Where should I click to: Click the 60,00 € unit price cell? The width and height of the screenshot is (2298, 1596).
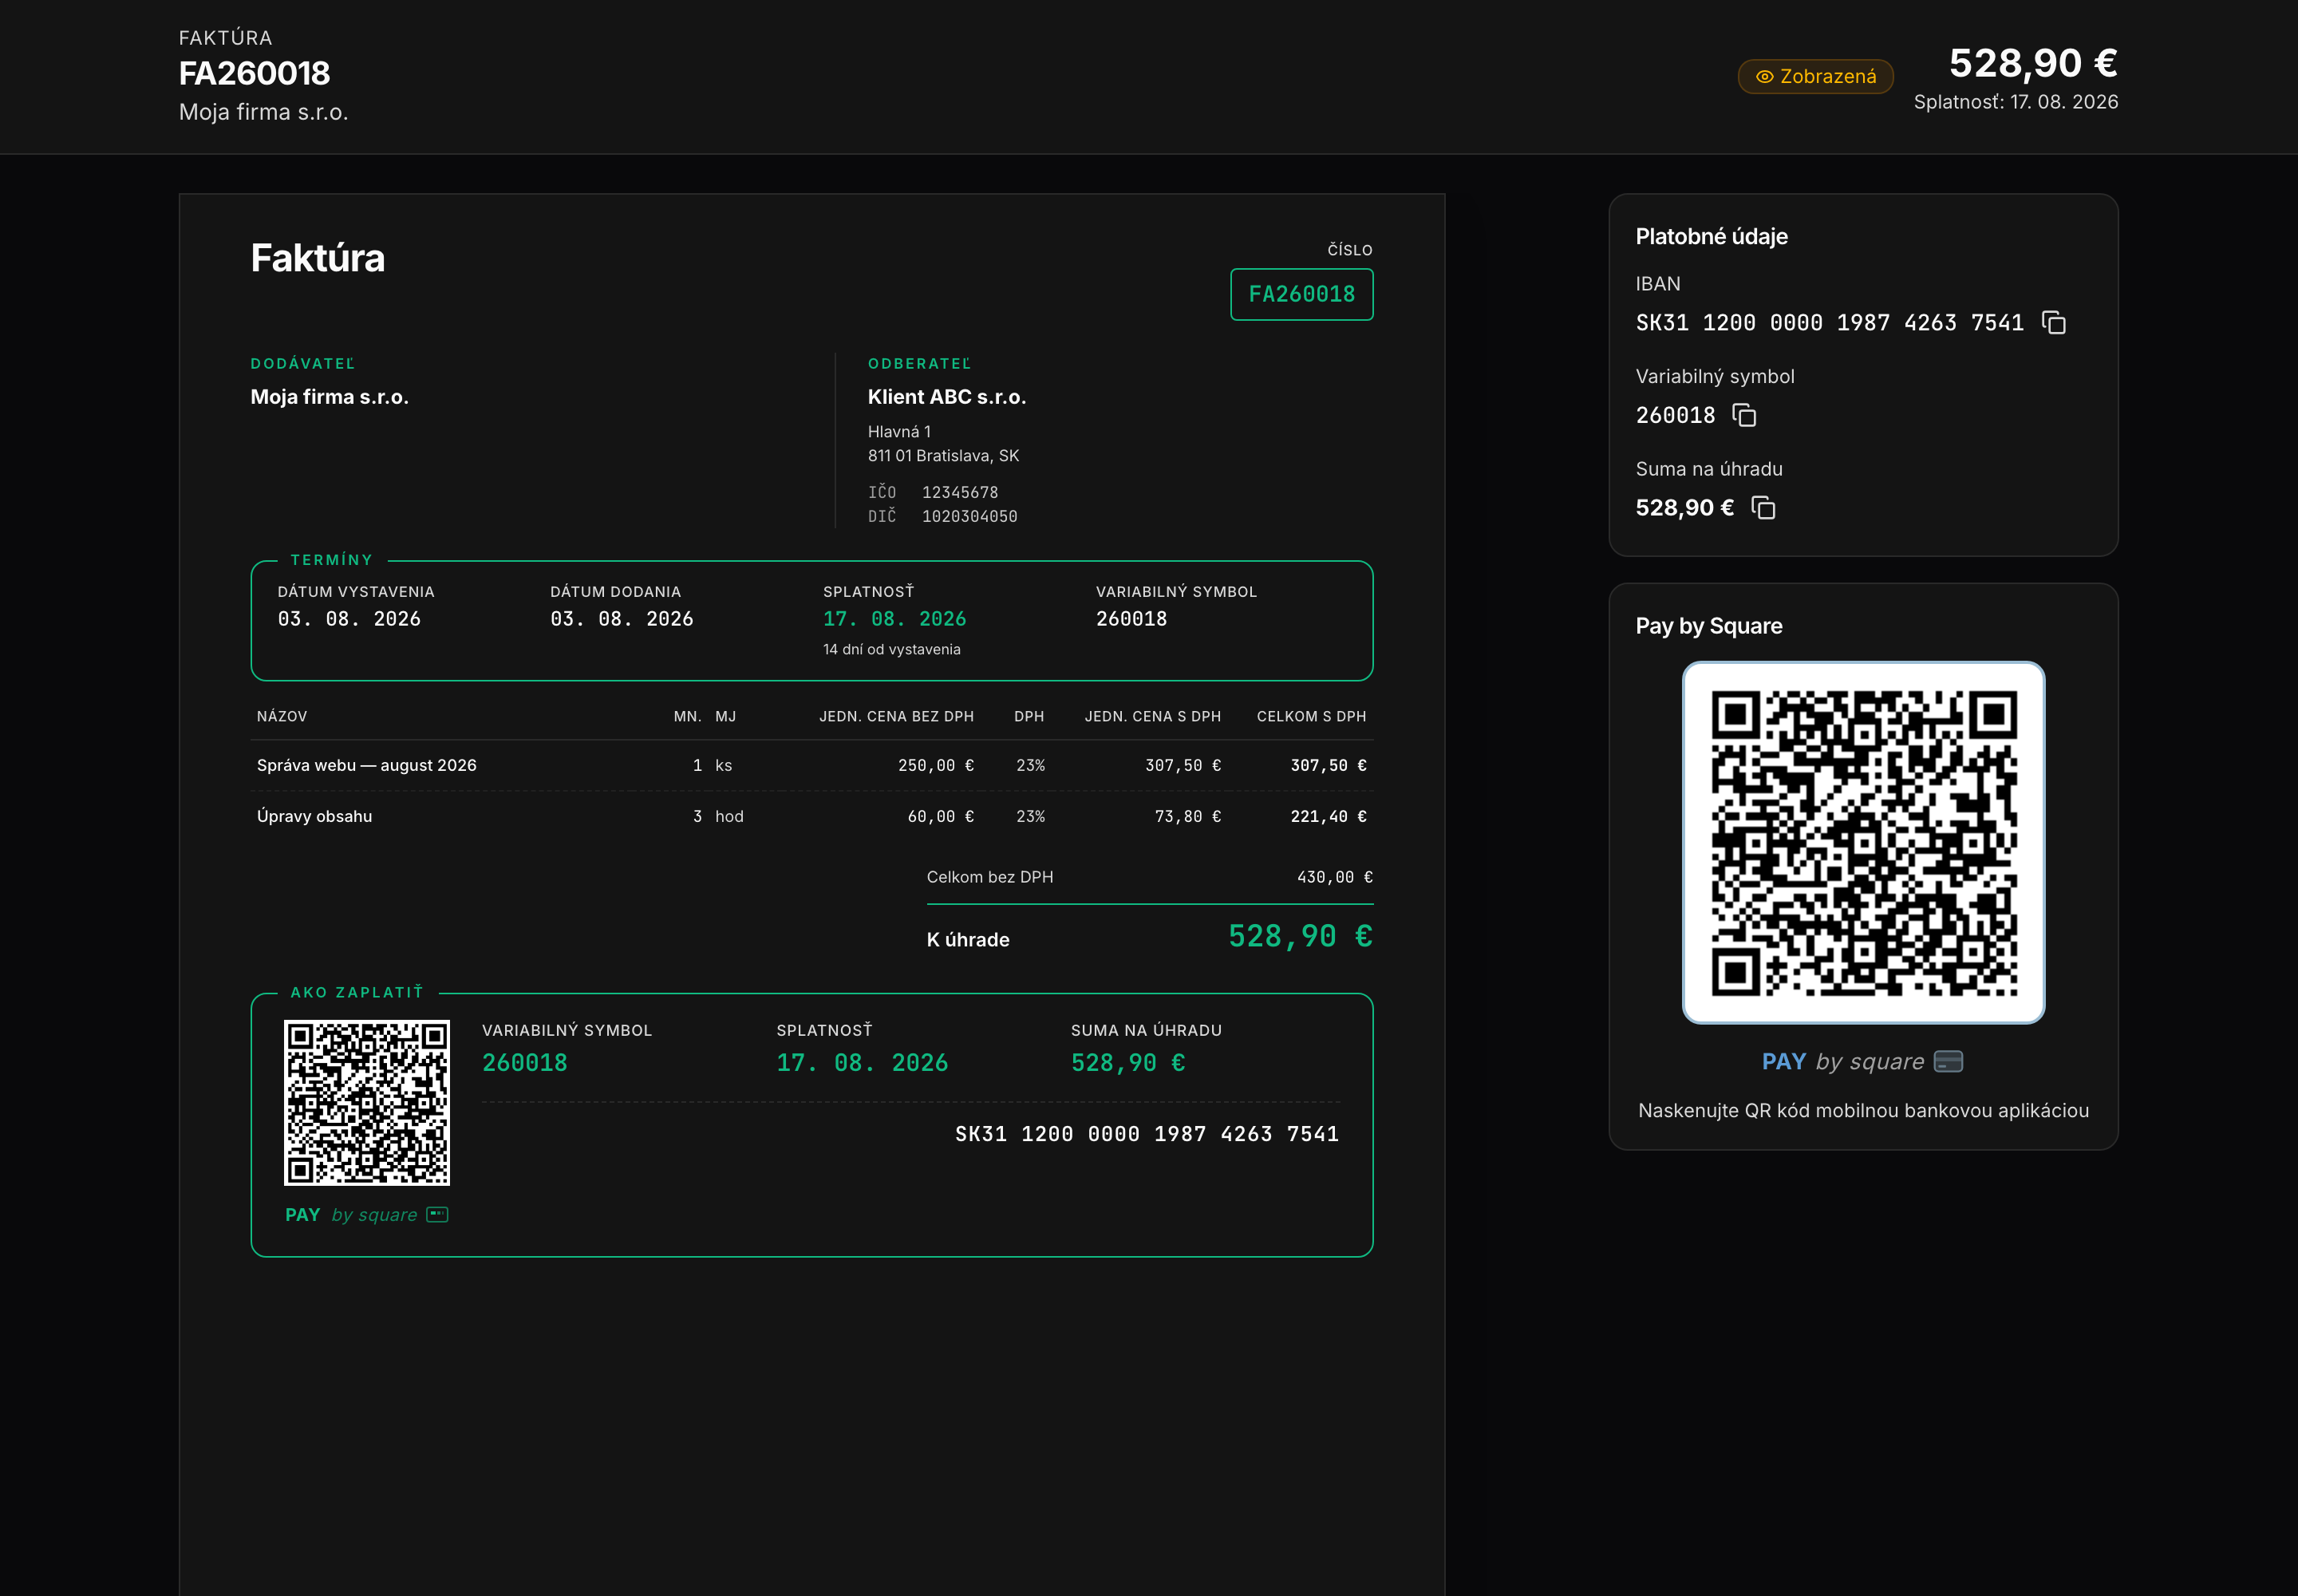[x=940, y=816]
